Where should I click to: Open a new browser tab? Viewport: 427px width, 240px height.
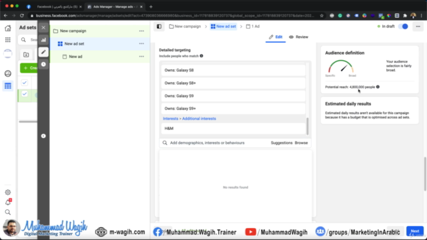point(151,7)
